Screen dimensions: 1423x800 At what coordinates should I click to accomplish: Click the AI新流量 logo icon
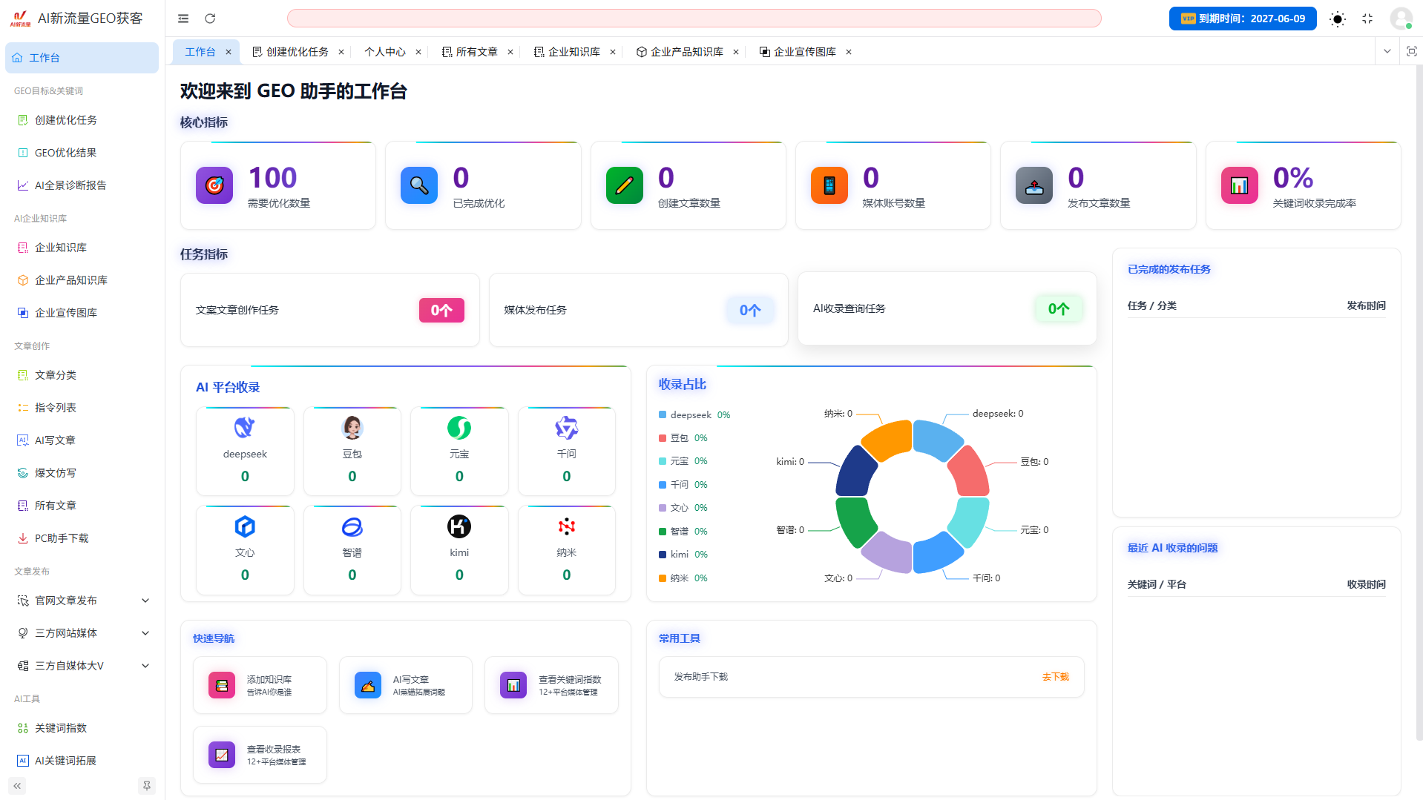pyautogui.click(x=20, y=19)
